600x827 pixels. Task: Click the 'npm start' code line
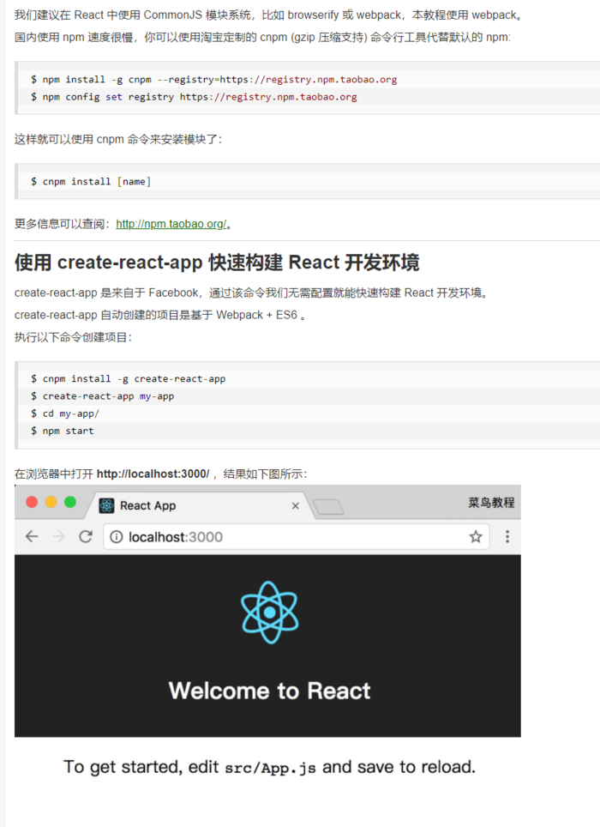pyautogui.click(x=63, y=431)
